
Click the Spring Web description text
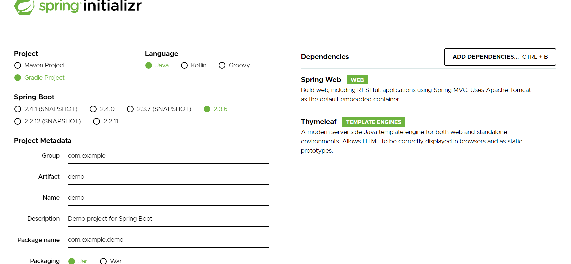(415, 95)
